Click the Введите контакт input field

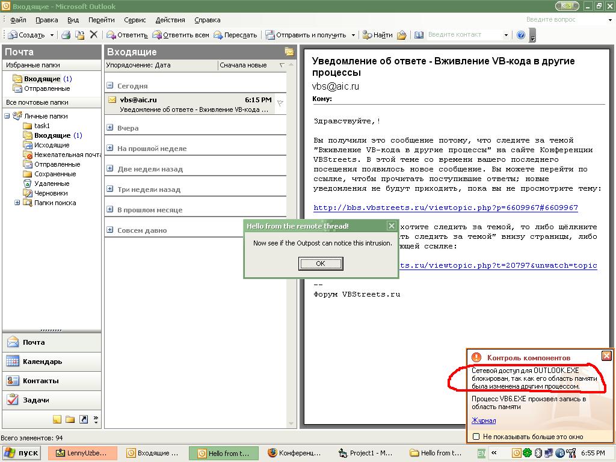point(464,34)
